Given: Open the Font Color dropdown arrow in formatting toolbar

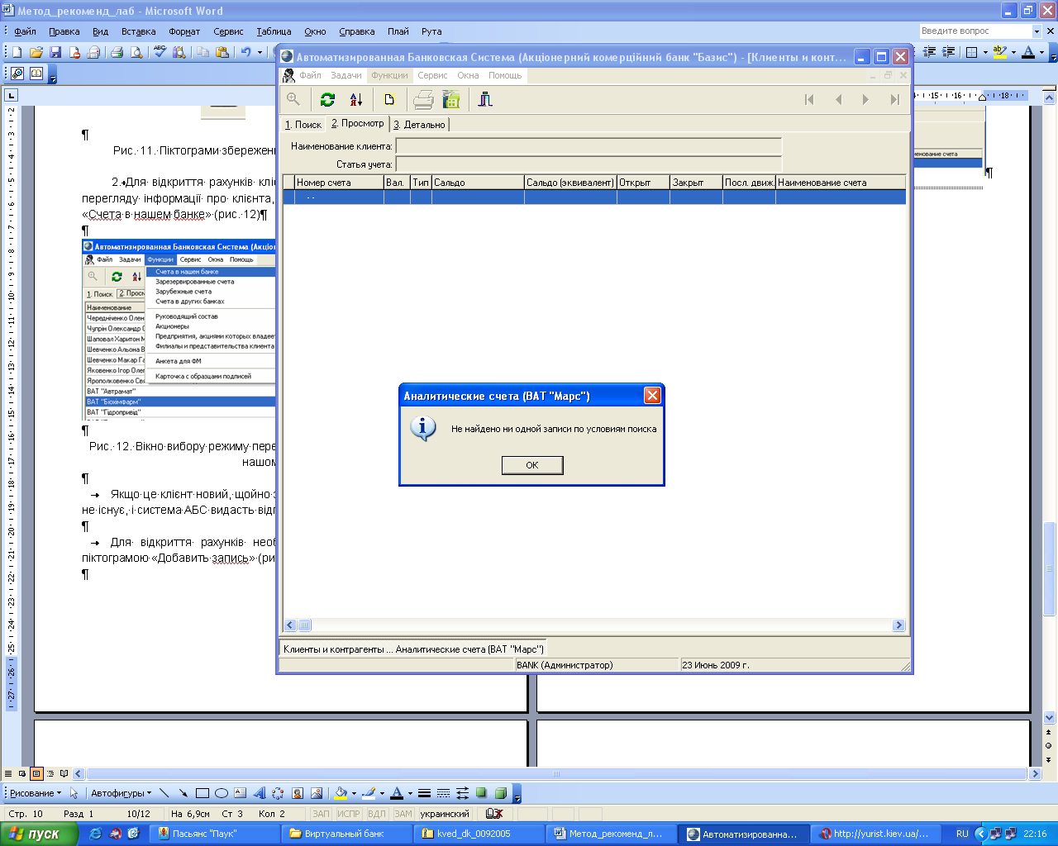Looking at the screenshot, I should 1041,52.
